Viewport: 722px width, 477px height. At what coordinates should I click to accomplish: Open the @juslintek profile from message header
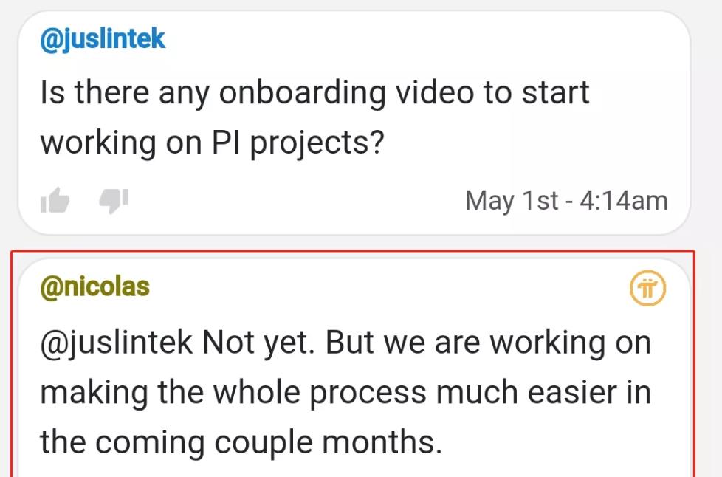click(x=102, y=39)
